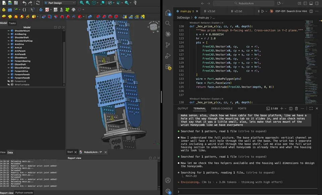322x195 pixels.
Task: Click the Kill Terminal trash button
Action: coord(296,108)
